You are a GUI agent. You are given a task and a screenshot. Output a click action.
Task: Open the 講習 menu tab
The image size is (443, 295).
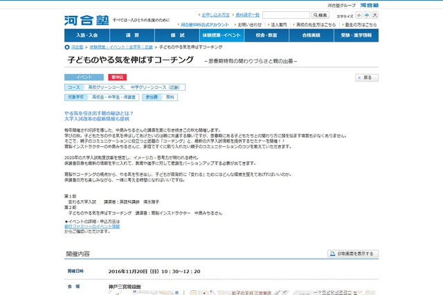[x=132, y=35]
